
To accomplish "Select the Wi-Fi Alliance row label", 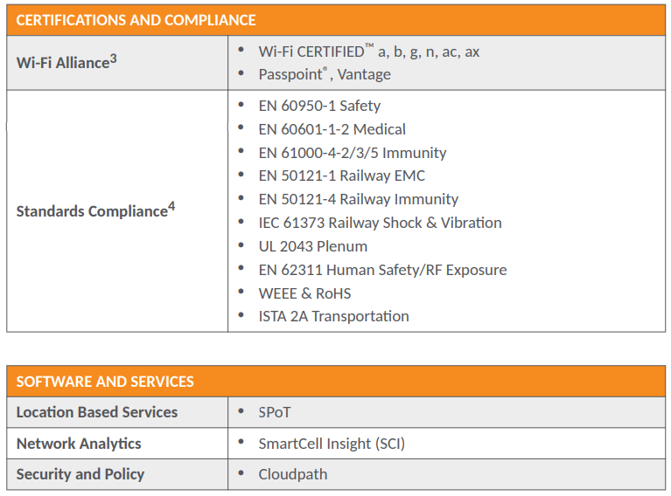I will (63, 63).
